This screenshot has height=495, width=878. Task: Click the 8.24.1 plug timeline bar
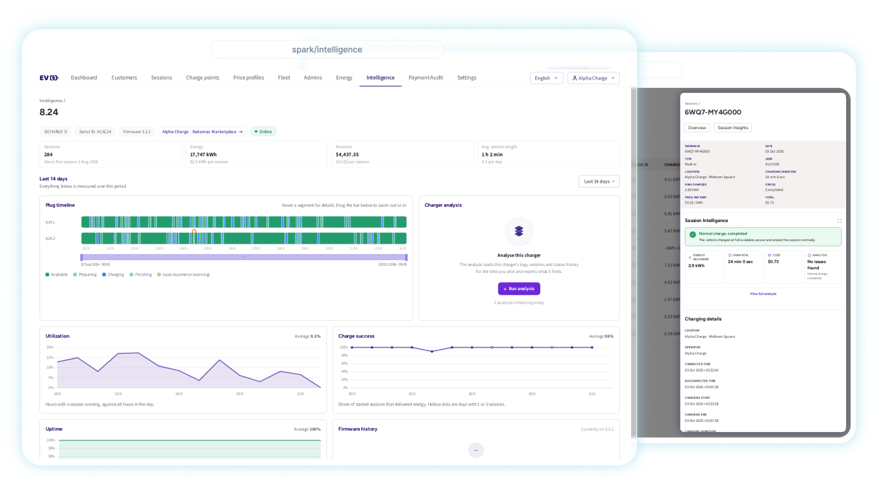pos(244,222)
